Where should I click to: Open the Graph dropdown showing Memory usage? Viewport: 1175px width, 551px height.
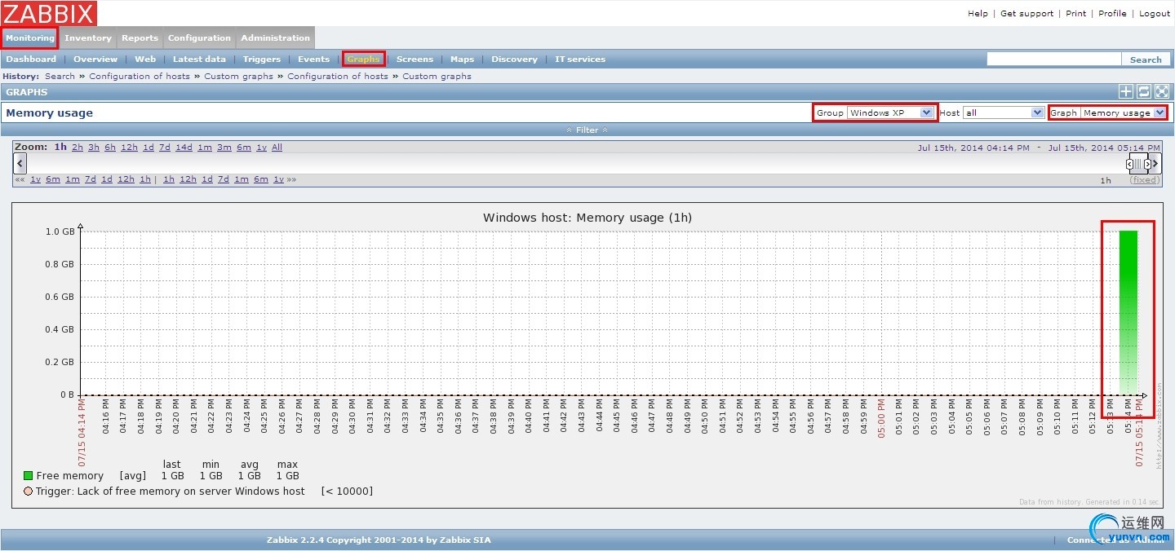click(x=1124, y=112)
